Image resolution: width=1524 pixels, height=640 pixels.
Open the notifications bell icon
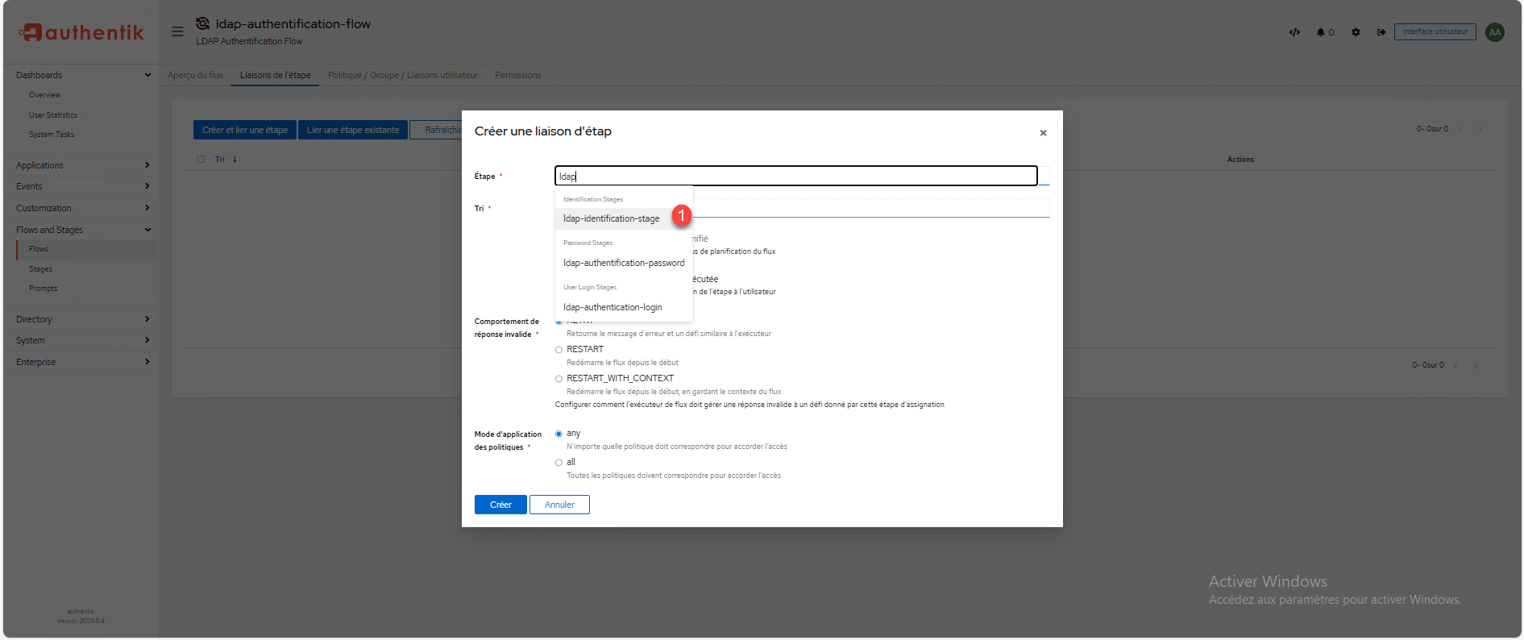[x=1321, y=32]
